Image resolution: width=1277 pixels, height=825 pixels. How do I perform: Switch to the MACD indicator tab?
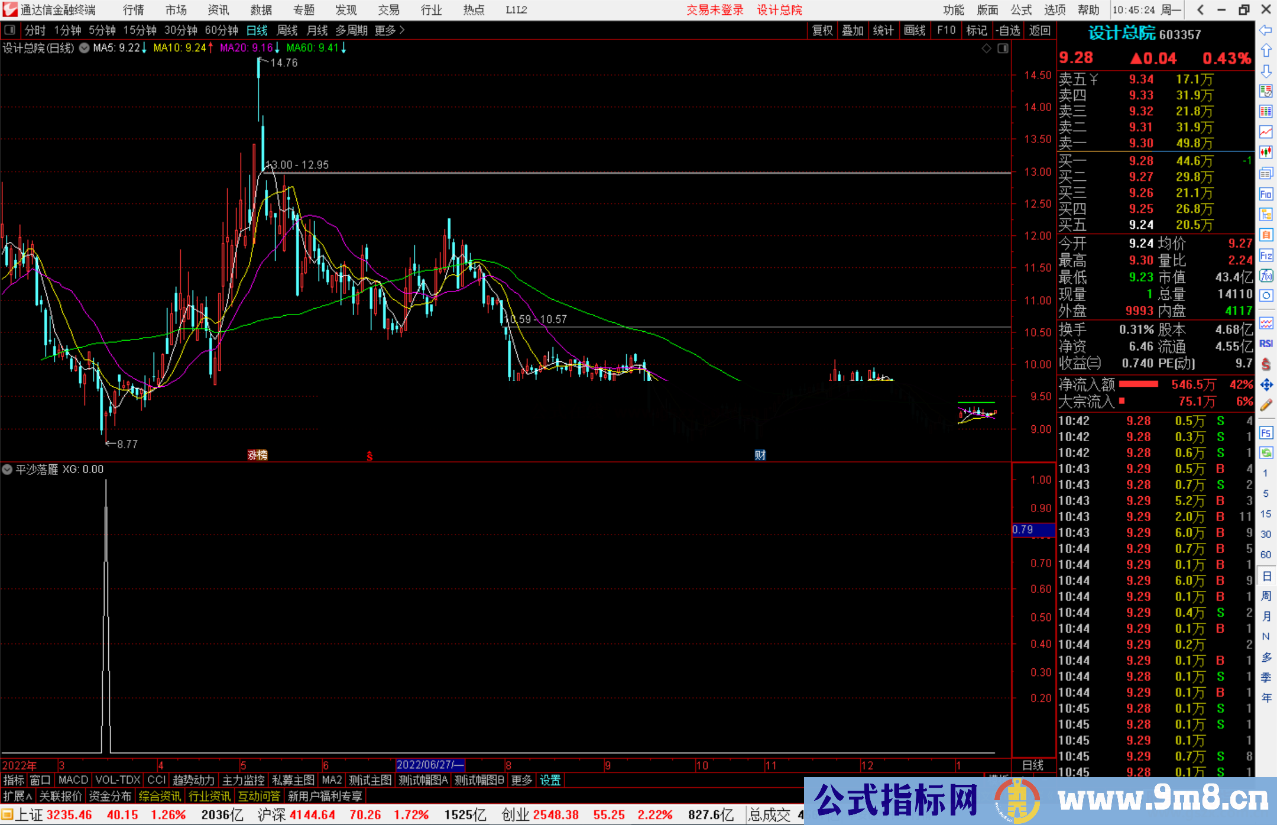73,780
